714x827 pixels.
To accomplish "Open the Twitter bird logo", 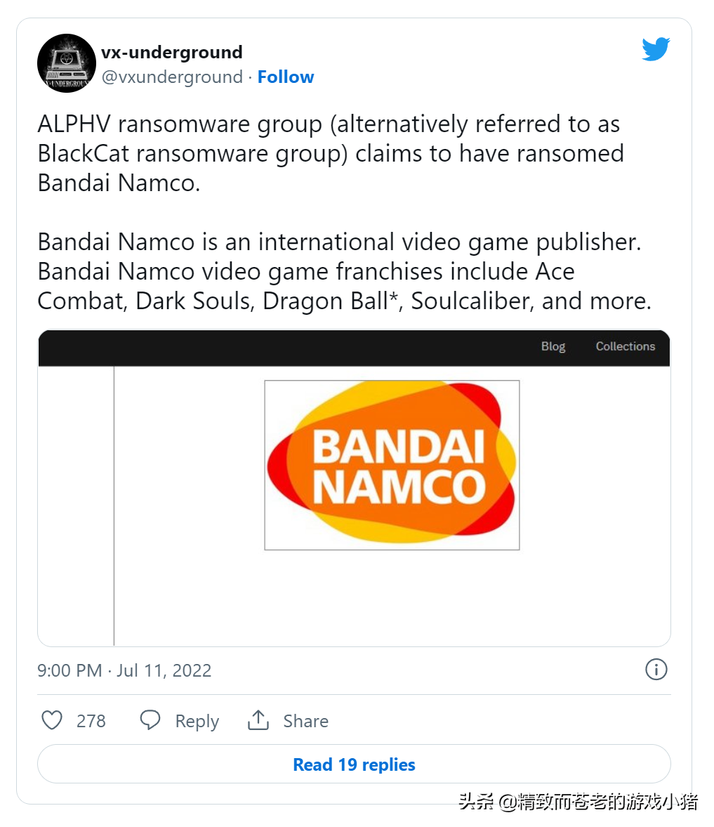I will pyautogui.click(x=656, y=49).
